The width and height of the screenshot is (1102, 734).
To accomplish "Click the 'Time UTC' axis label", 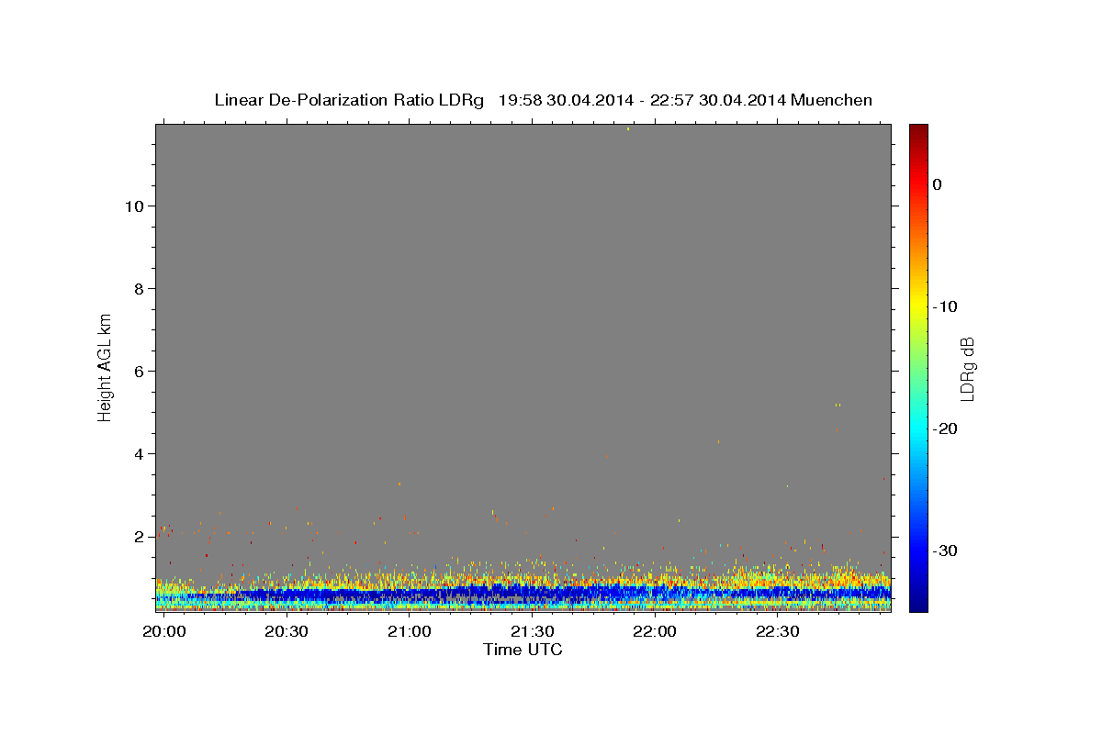I will [x=523, y=650].
